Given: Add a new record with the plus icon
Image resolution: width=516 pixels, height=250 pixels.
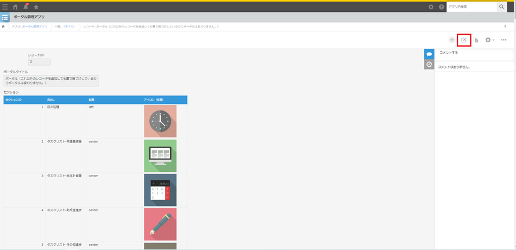Looking at the screenshot, I should pyautogui.click(x=452, y=40).
